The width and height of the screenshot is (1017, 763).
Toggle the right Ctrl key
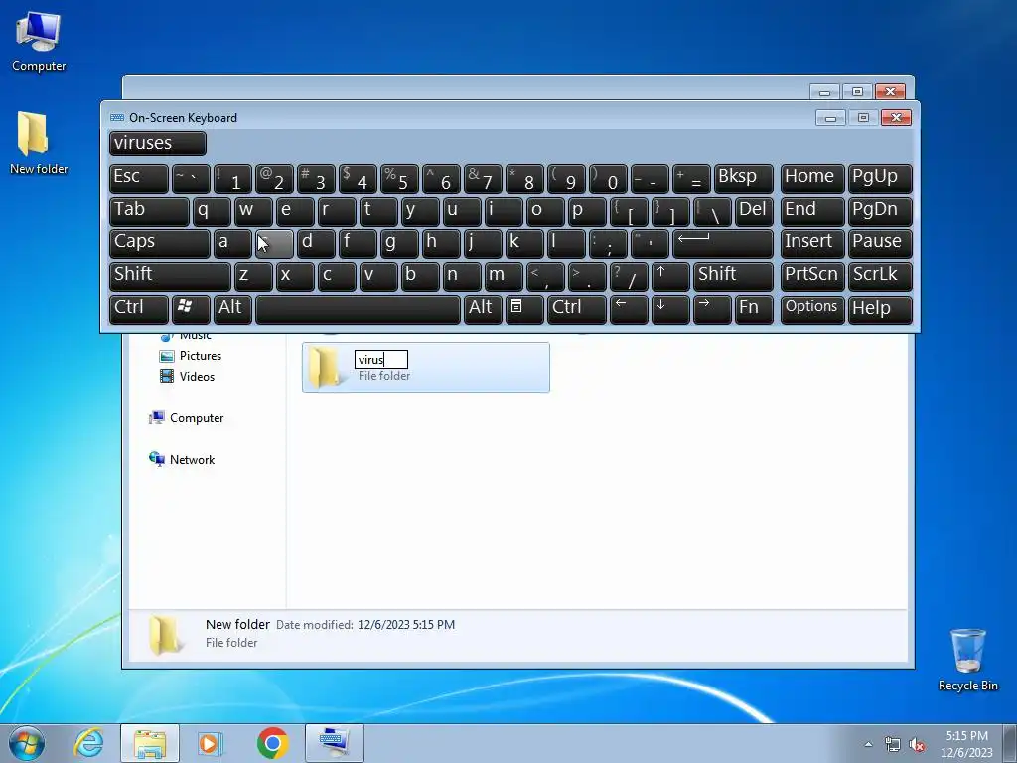click(577, 309)
